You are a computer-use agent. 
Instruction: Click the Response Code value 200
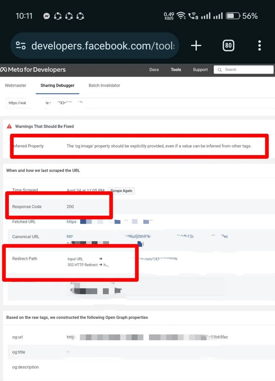click(x=70, y=207)
